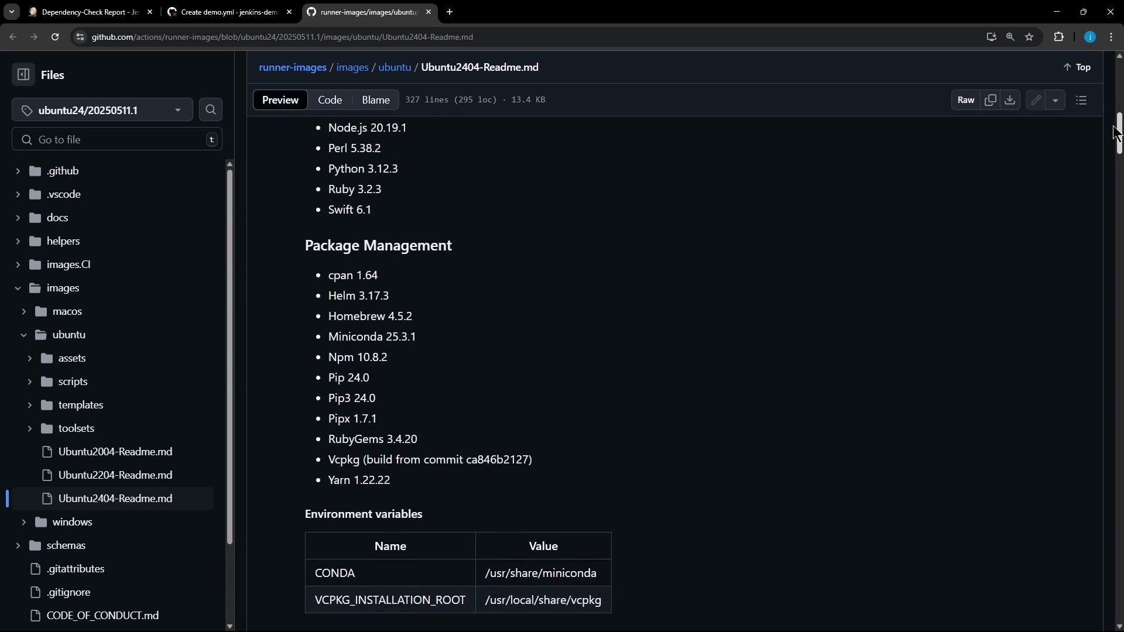Collapse the ubuntu folder
Screen dimensions: 1124x632
click(23, 335)
